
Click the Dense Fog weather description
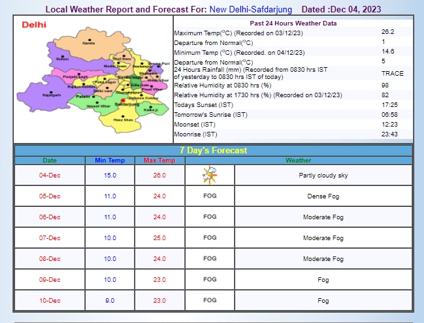(323, 196)
